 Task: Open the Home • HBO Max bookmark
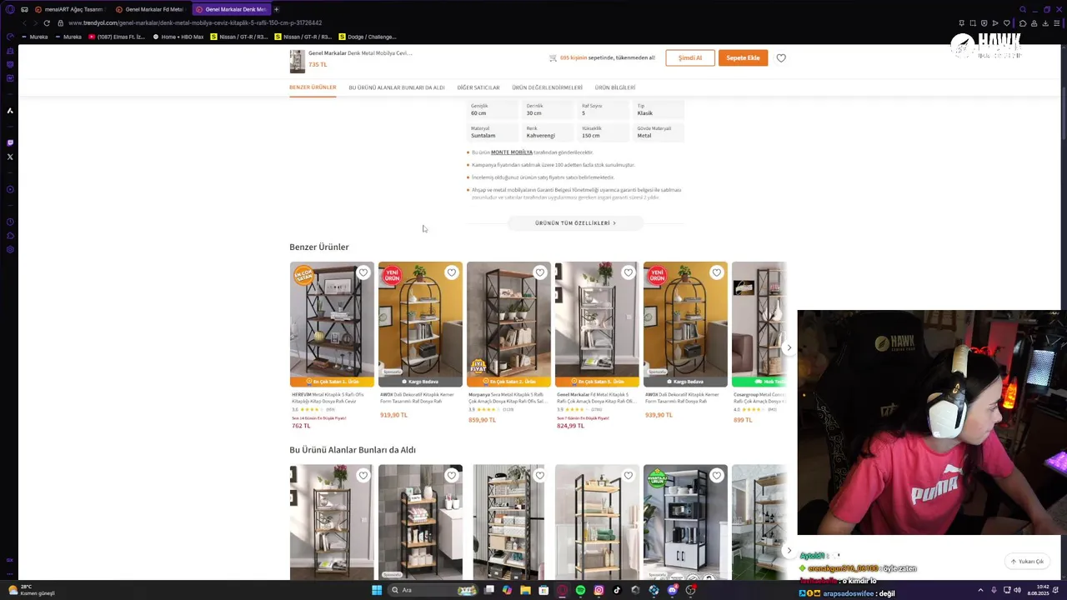178,37
